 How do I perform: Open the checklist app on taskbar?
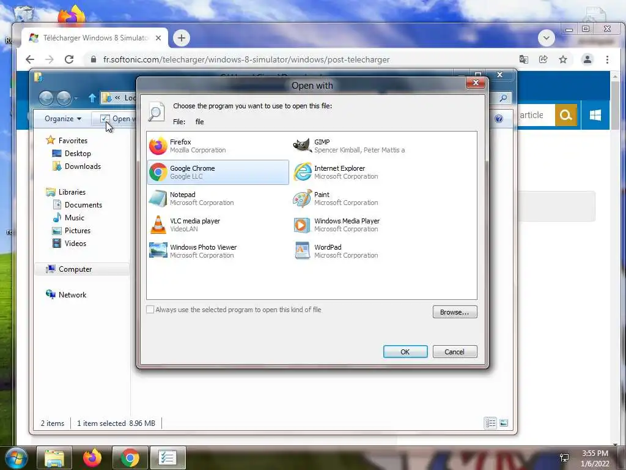coord(168,458)
